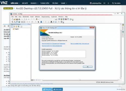Toggle List By Visibility in contents

pyautogui.click(x=16, y=27)
